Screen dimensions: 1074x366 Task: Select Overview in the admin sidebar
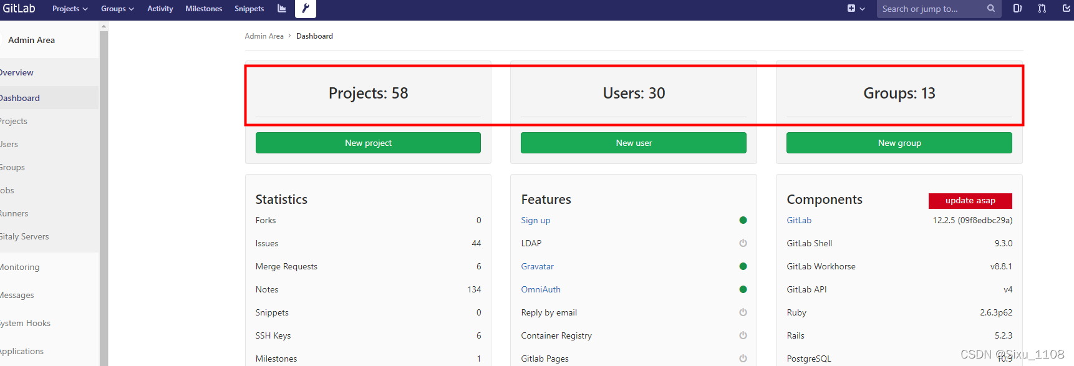tap(17, 72)
